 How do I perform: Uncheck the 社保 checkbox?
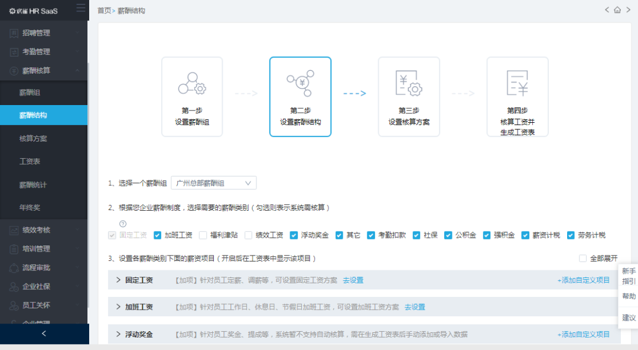417,234
